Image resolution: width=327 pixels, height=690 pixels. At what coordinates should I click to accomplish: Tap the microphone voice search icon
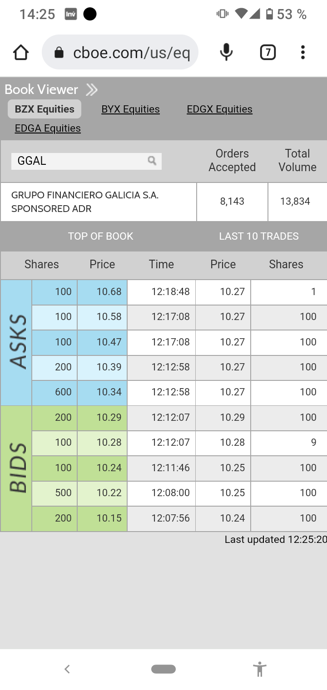tap(226, 53)
